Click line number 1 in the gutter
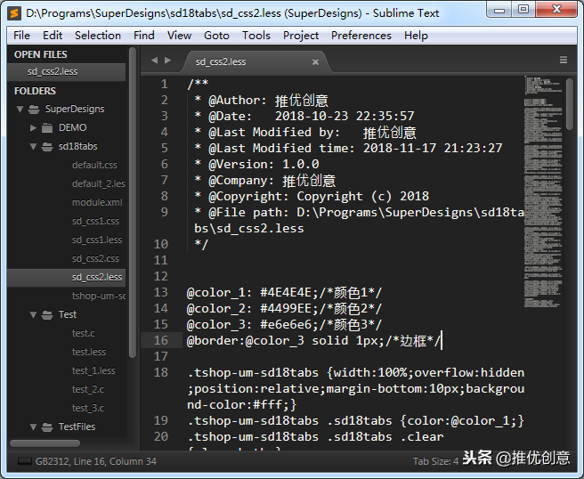The height and width of the screenshot is (479, 584). tap(164, 85)
